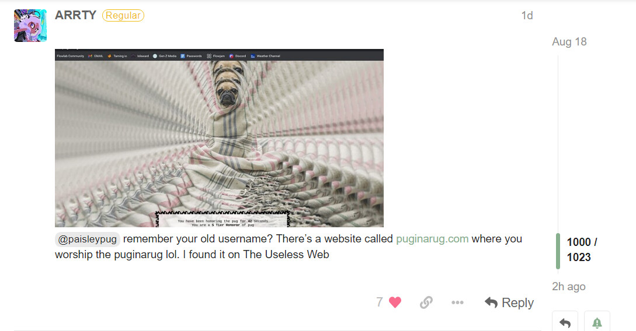
Task: Jump to 2h ago in timeline
Action: point(569,287)
